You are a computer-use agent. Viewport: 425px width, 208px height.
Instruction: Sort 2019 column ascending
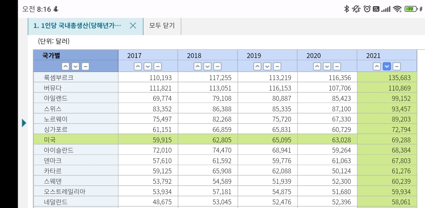258,66
